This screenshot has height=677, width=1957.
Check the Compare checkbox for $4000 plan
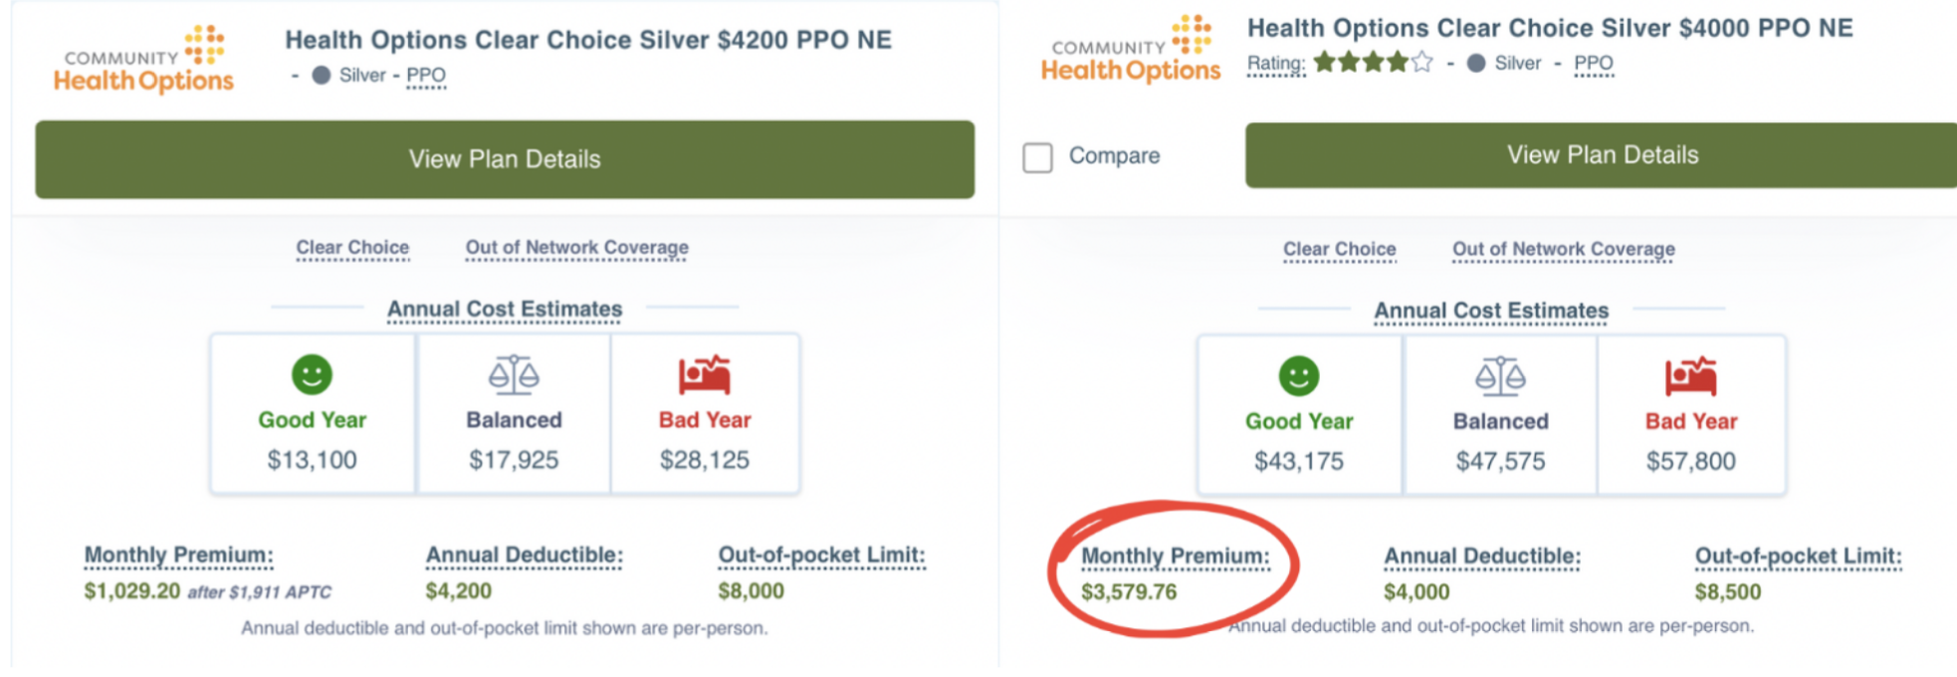tap(1038, 157)
